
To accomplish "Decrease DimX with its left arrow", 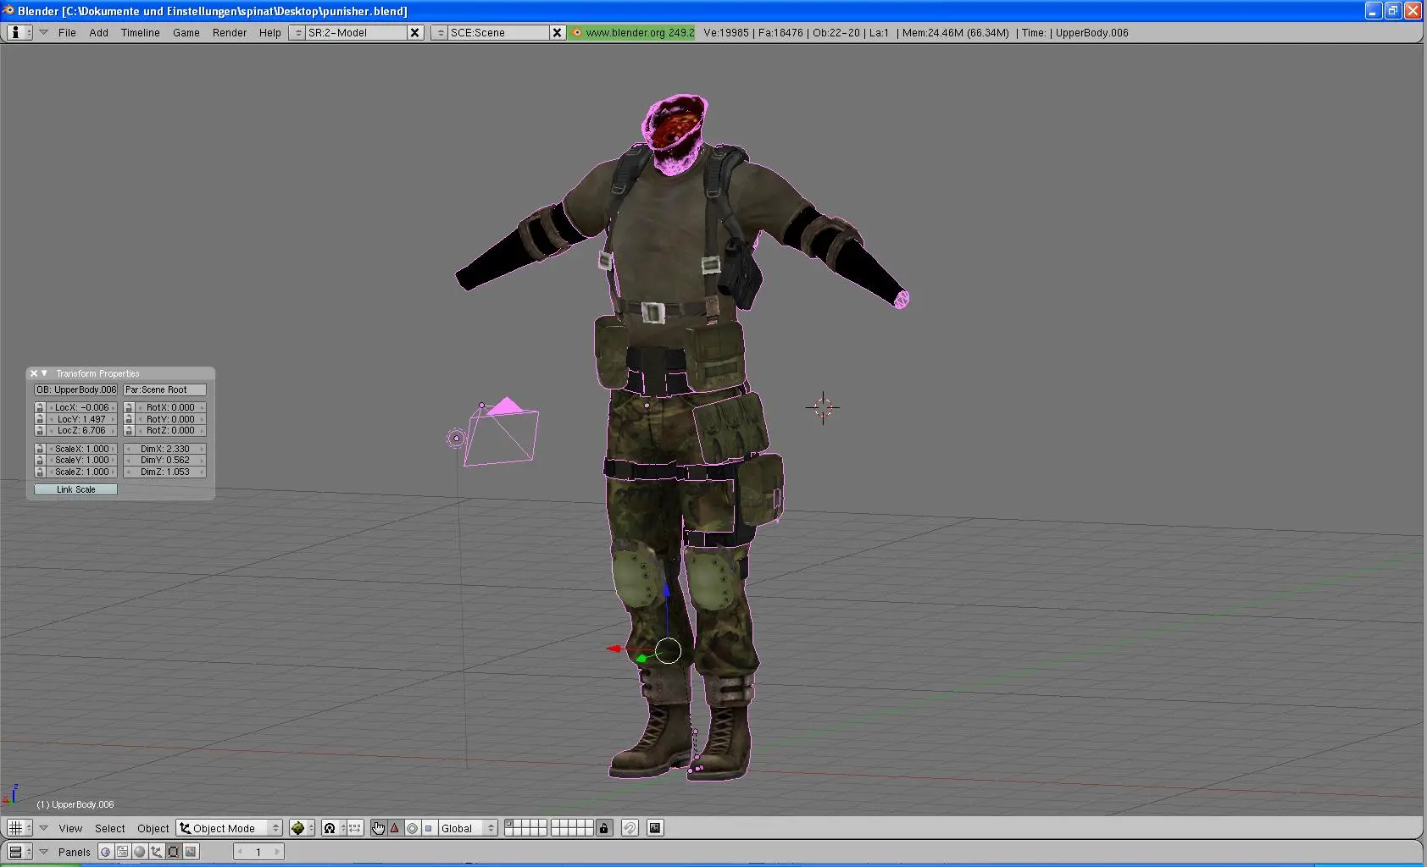I will point(128,449).
